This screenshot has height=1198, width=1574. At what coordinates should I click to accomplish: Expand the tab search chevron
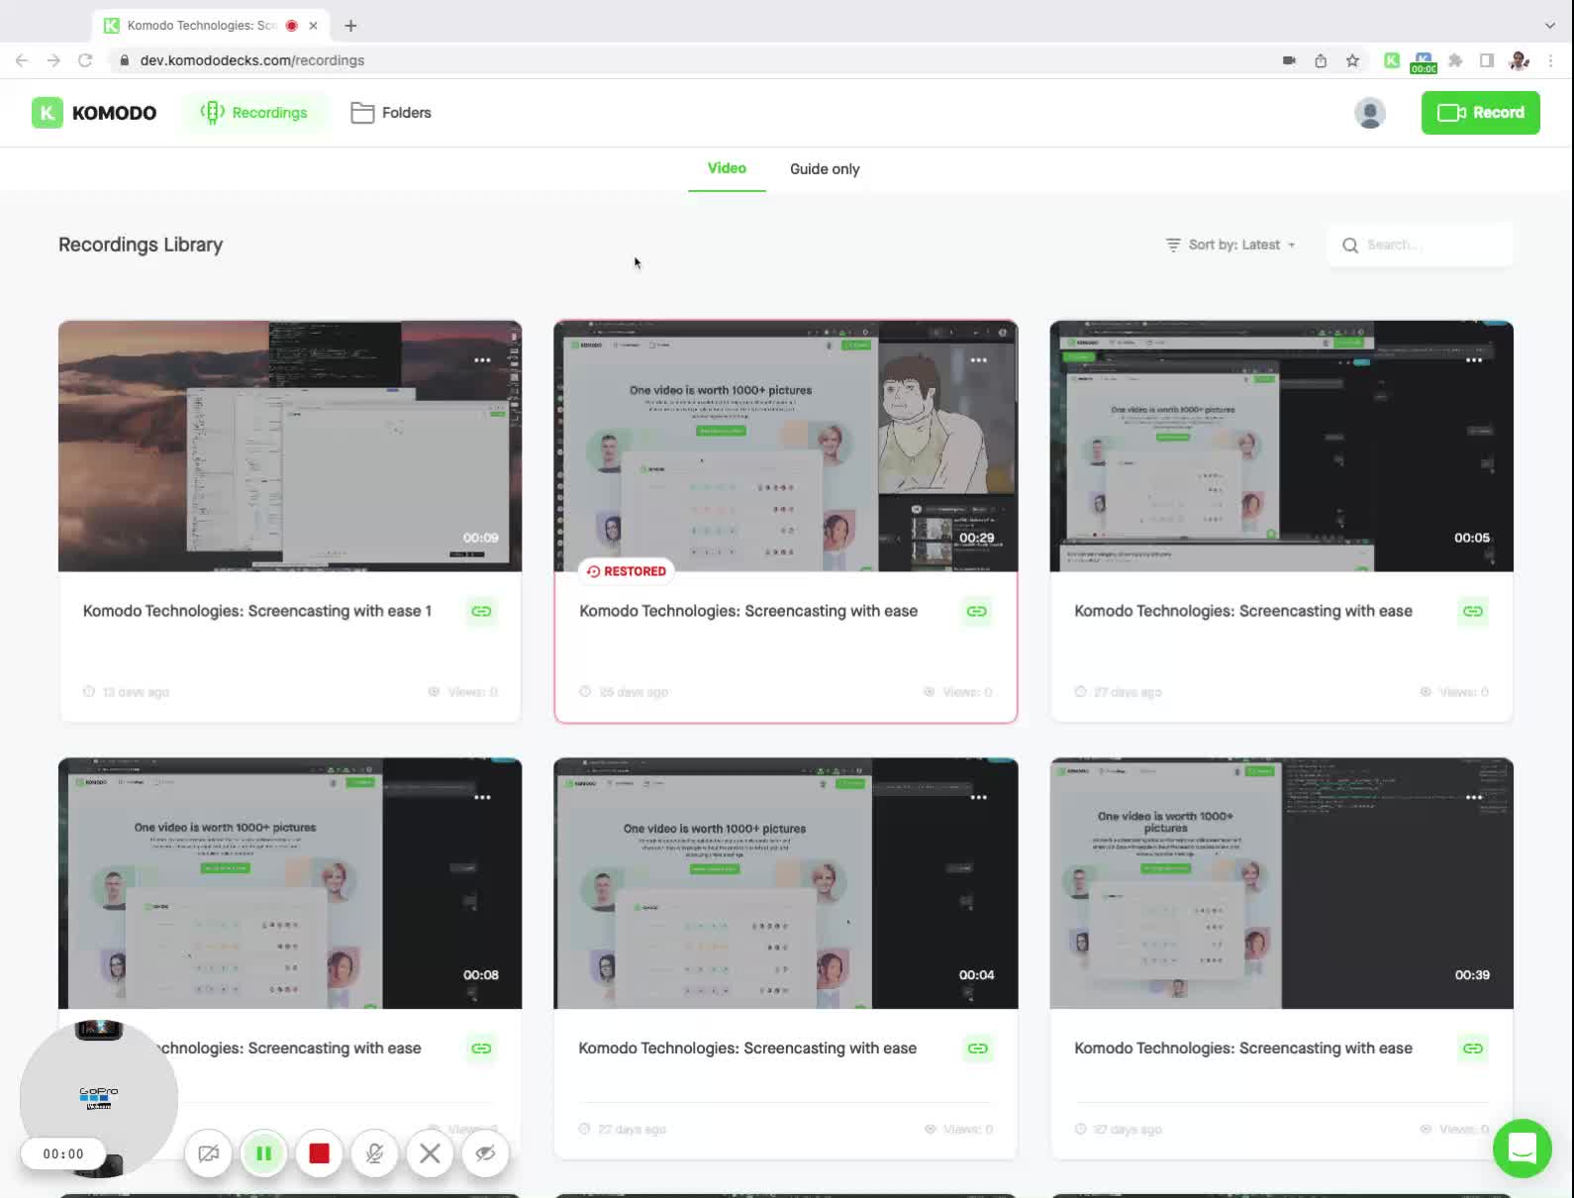[1549, 26]
